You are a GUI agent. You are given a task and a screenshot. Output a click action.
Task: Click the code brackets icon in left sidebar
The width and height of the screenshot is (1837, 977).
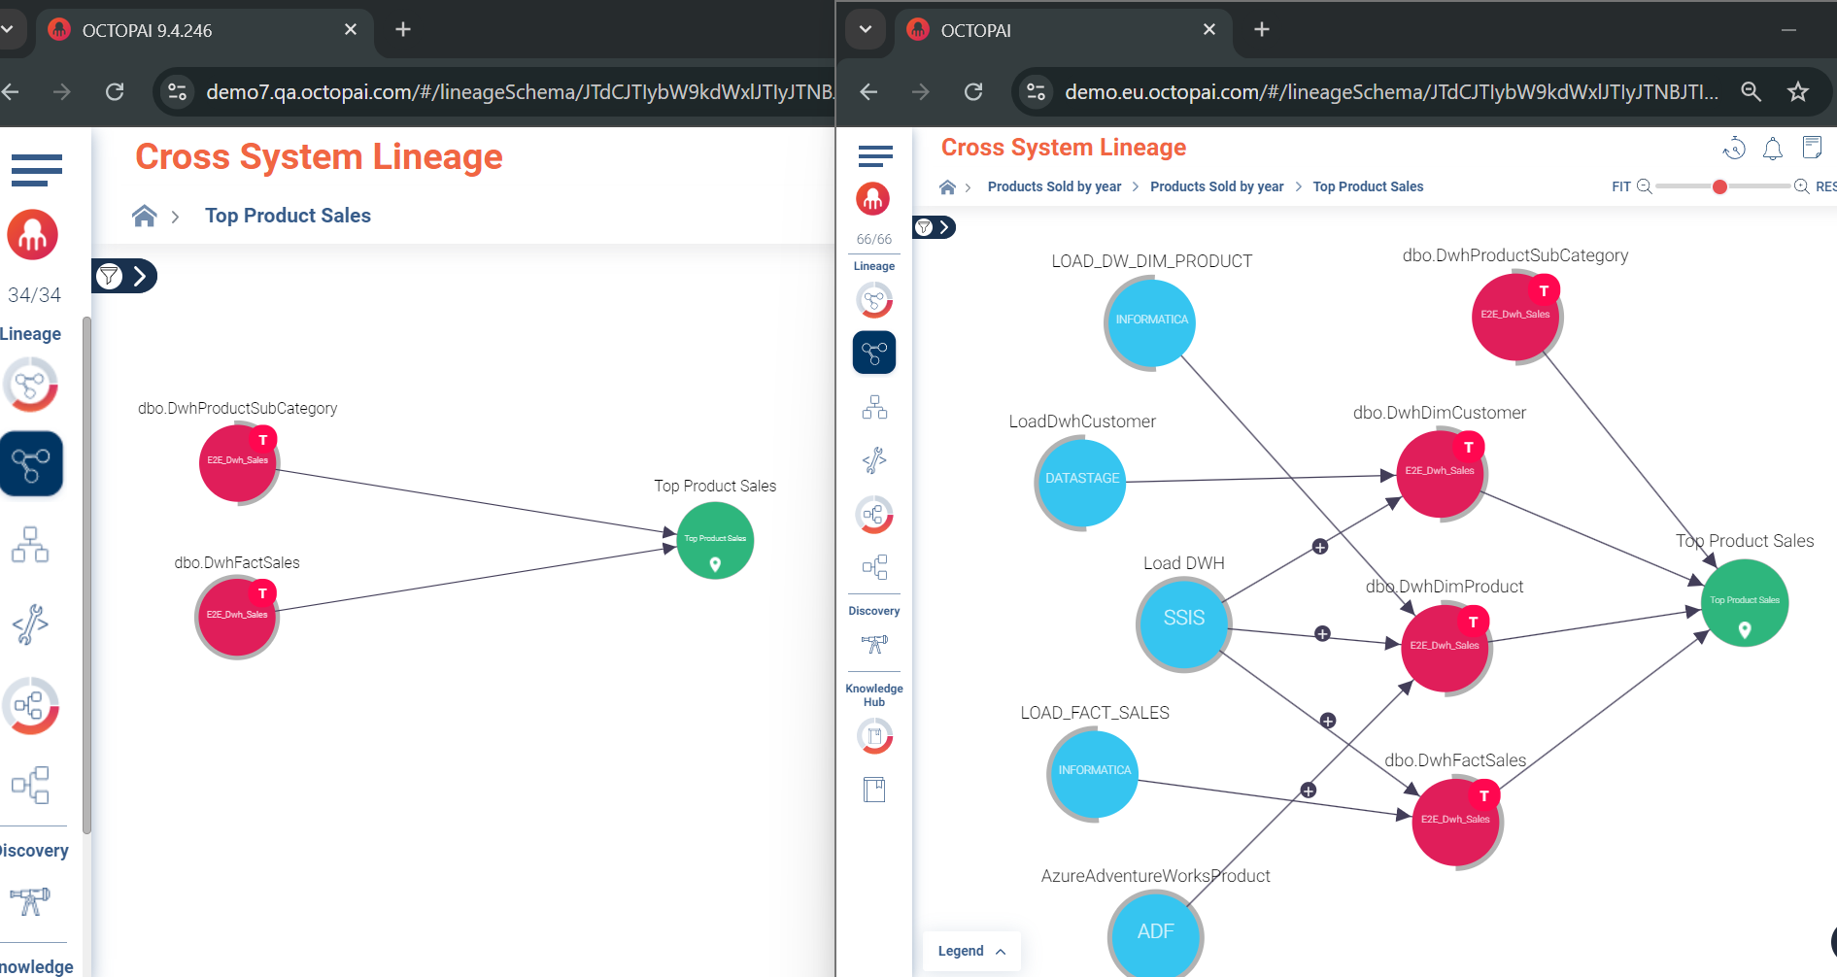(x=30, y=624)
